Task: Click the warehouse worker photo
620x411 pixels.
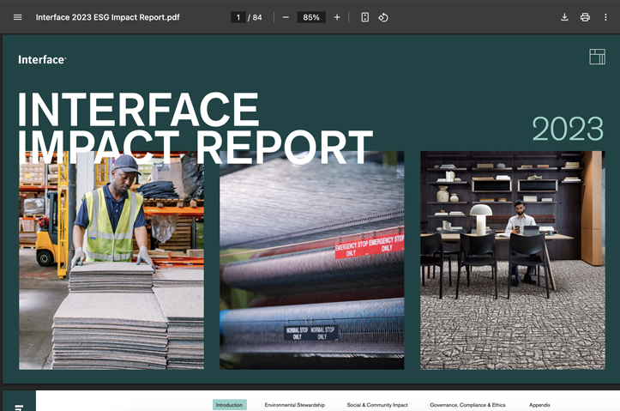Action: pyautogui.click(x=111, y=260)
